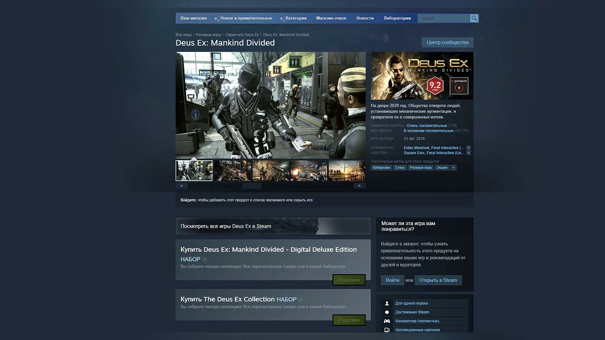Open the Лаборатории tab
The width and height of the screenshot is (605, 340).
[397, 18]
